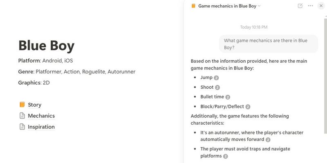Open the three-dot more options menu

(311, 6)
